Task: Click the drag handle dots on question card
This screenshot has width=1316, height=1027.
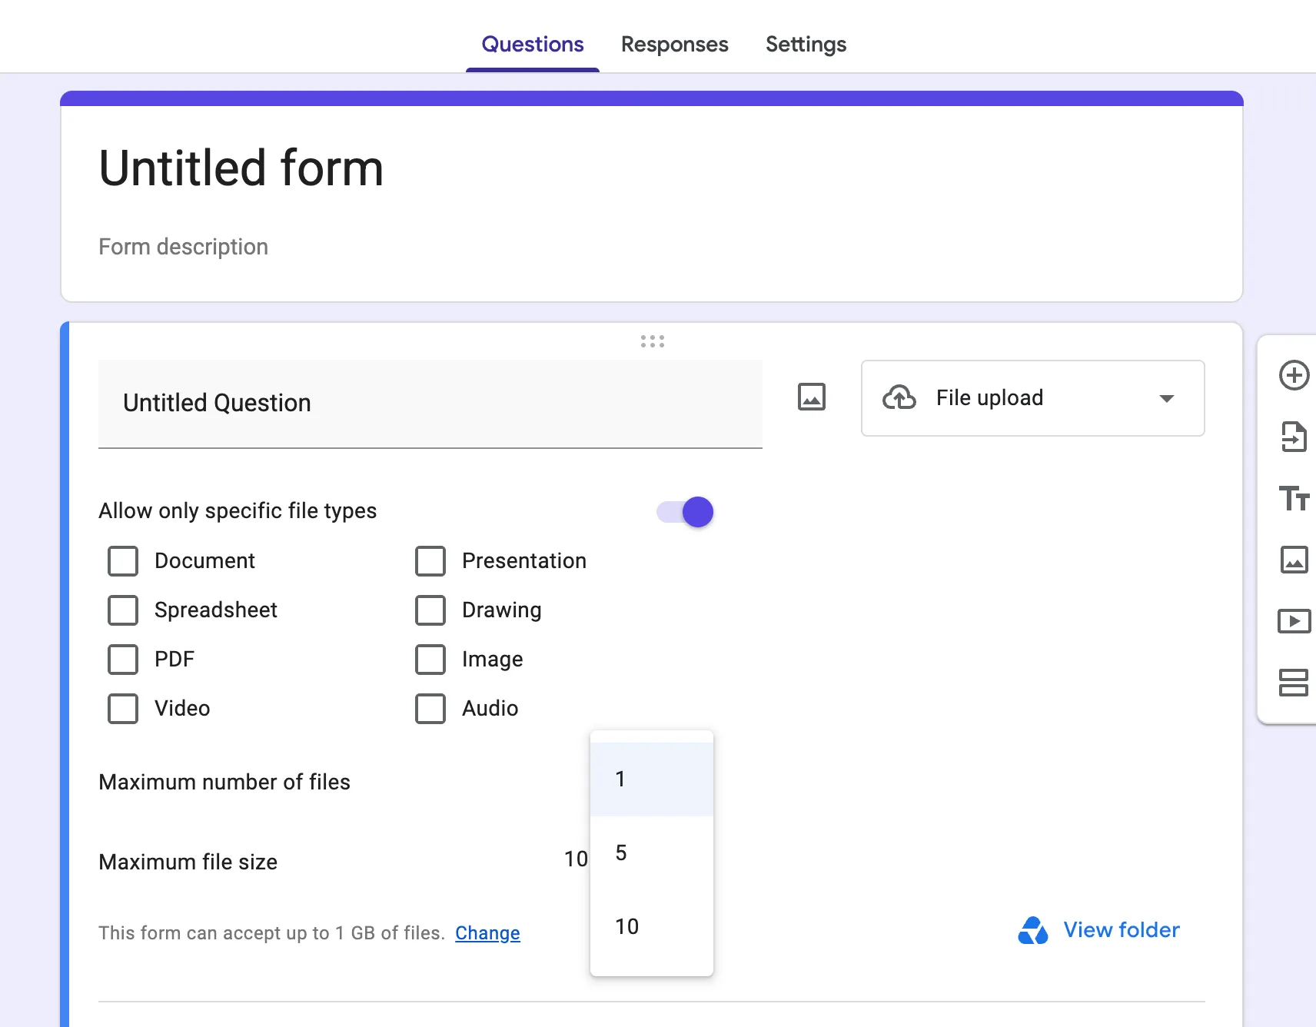Action: [x=652, y=341]
